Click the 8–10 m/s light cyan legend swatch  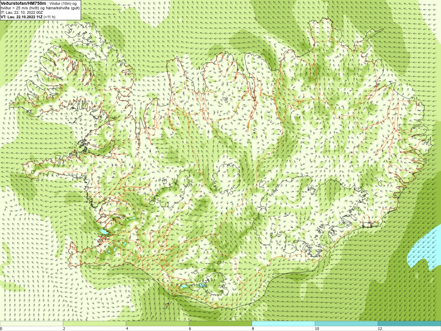pos(284,324)
